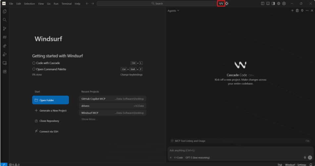Image resolution: width=315 pixels, height=166 pixels.
Task: Add context with the plus icon in Cascade input
Action: click(x=171, y=158)
